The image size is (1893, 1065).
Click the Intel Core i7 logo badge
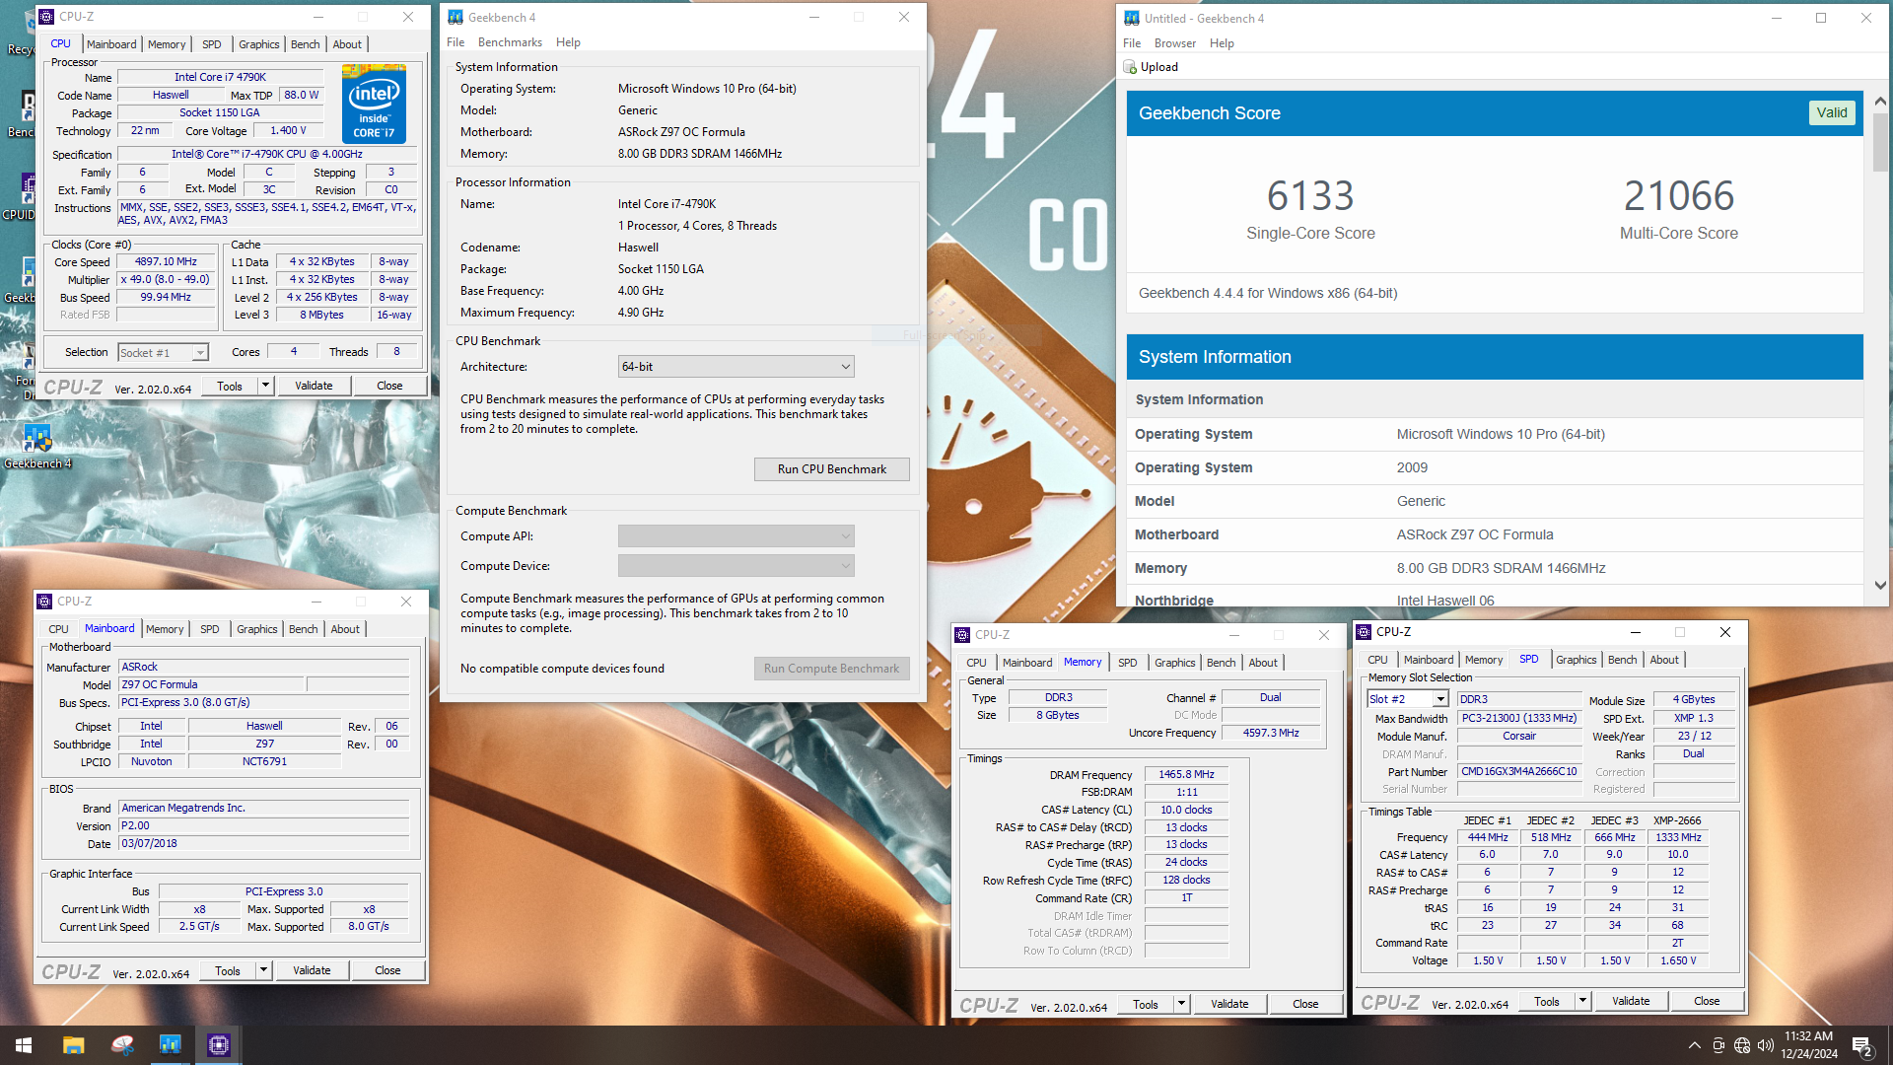[374, 104]
